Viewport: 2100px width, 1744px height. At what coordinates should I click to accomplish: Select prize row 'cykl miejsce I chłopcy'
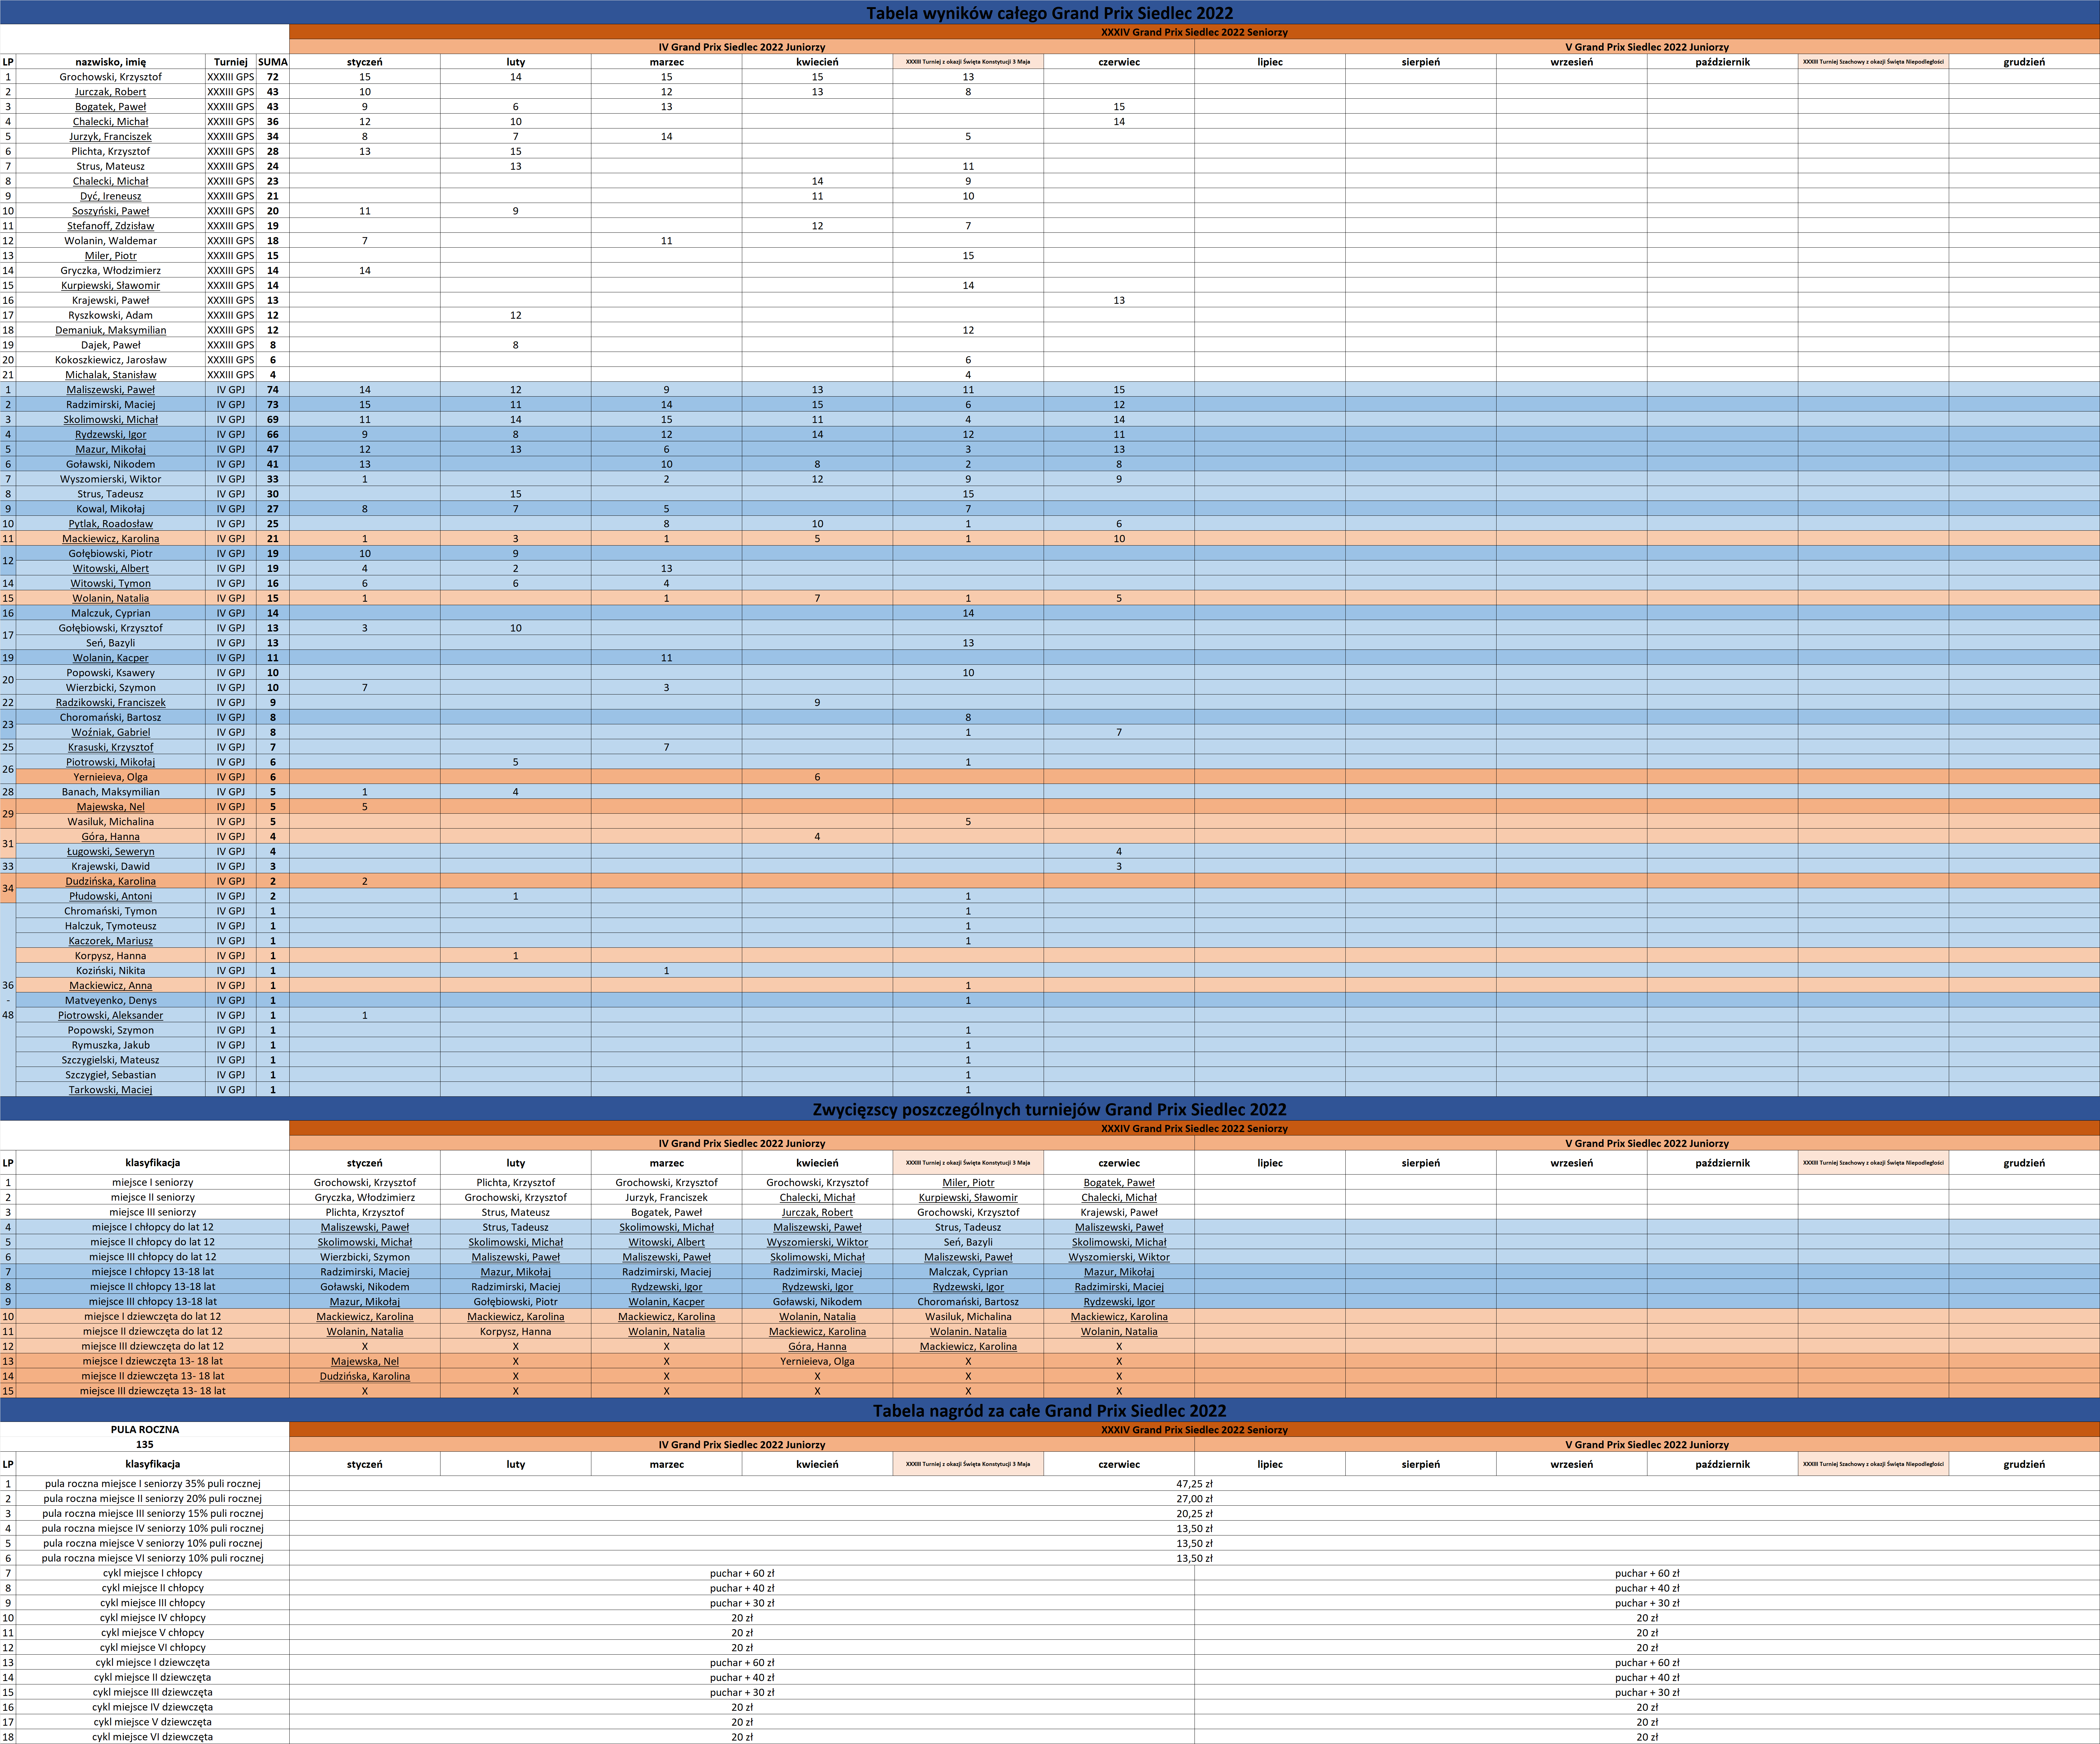152,1573
